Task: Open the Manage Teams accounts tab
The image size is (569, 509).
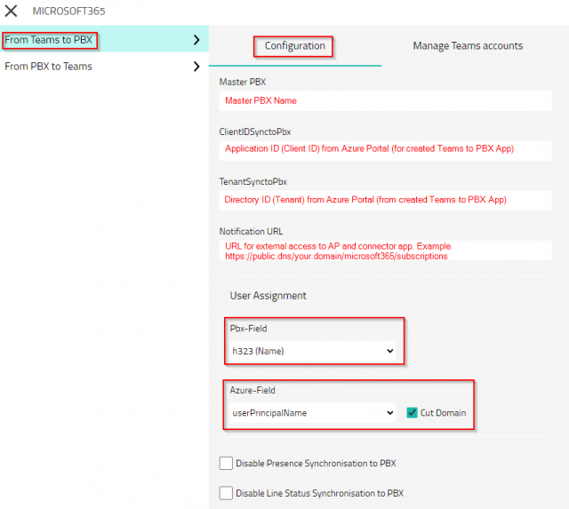Action: tap(468, 46)
